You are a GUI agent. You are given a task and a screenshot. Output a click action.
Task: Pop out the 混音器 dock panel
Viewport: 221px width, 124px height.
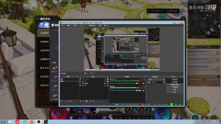(146, 77)
